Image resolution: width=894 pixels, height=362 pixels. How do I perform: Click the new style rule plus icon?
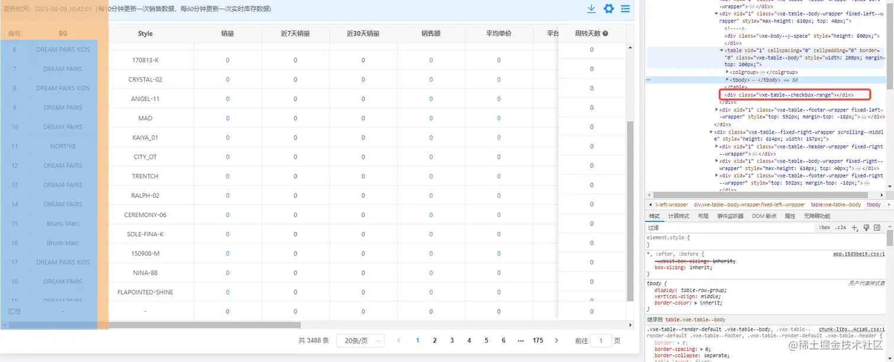[x=854, y=227]
